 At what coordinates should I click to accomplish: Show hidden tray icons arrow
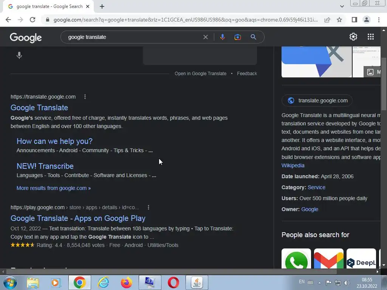[x=319, y=282]
